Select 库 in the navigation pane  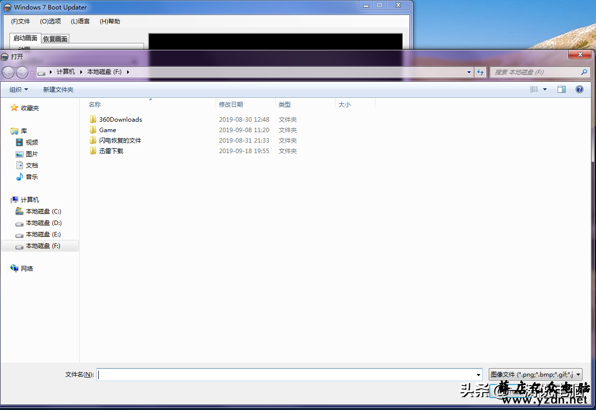click(23, 131)
